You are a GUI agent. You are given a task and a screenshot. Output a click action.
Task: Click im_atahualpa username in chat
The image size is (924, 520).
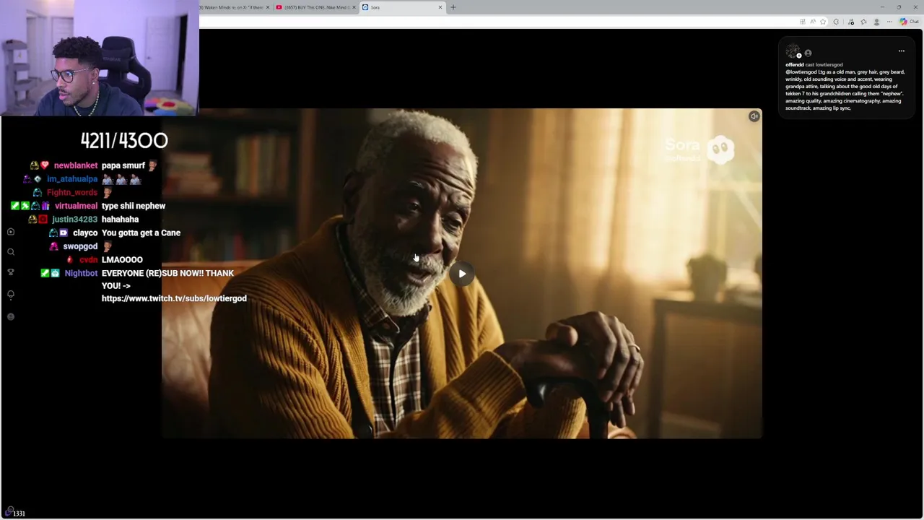tap(72, 179)
